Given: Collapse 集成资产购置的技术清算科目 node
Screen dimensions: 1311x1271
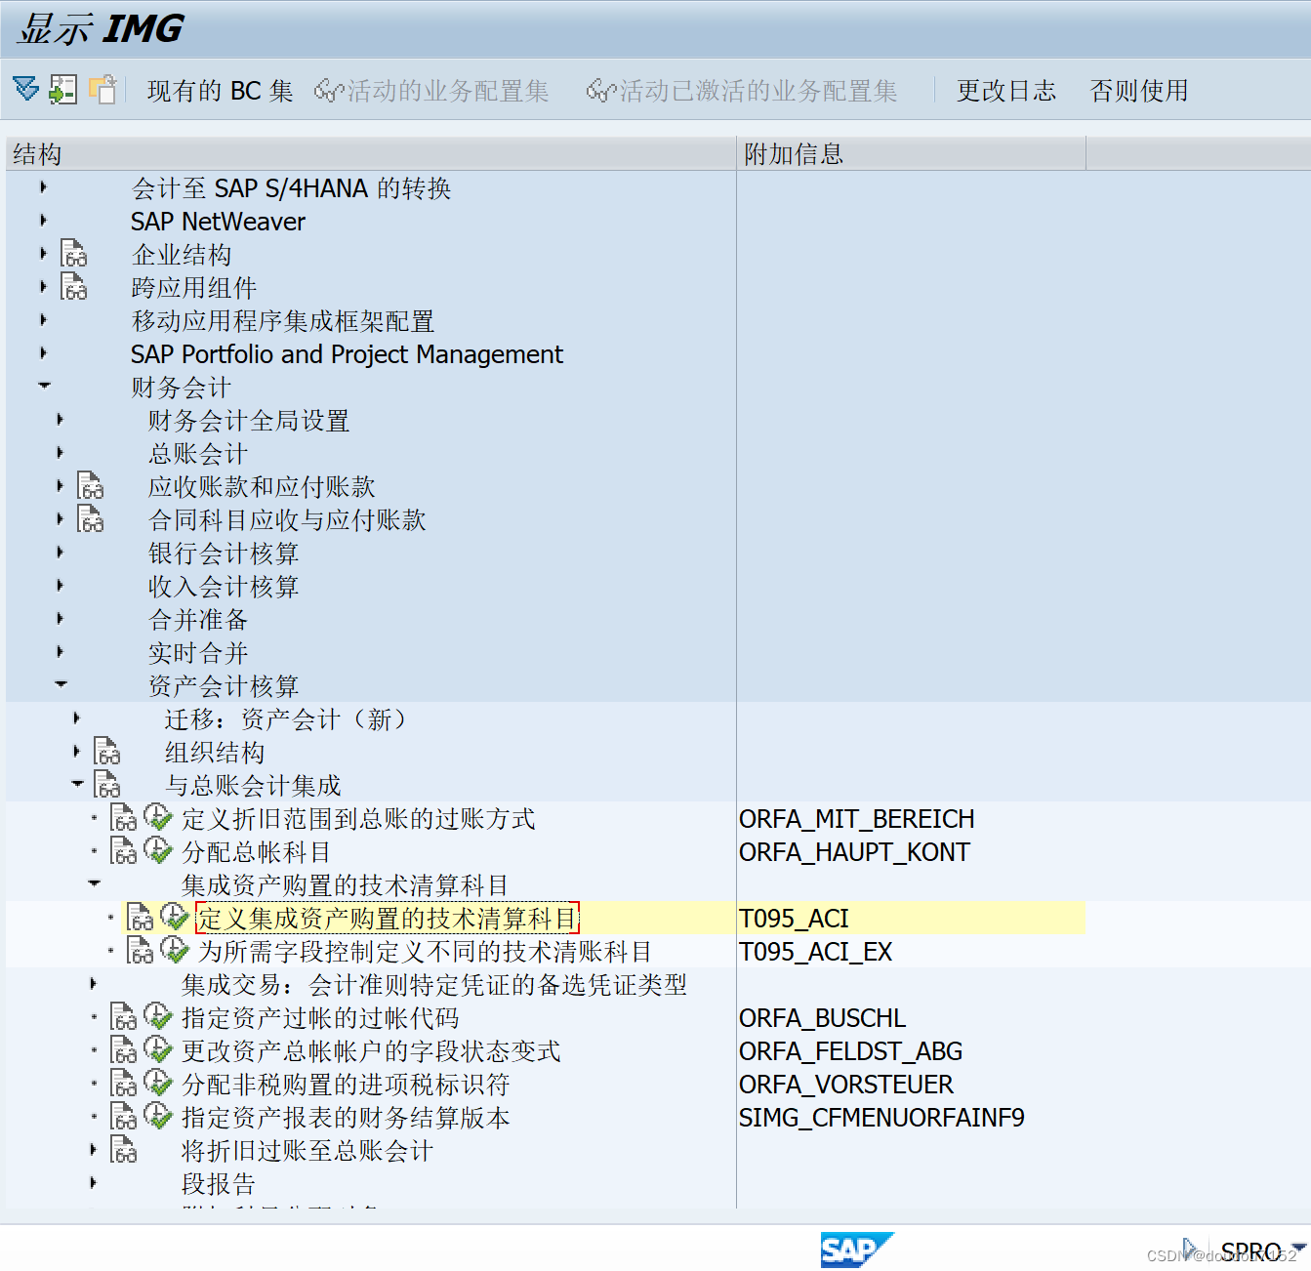Looking at the screenshot, I should tap(94, 883).
